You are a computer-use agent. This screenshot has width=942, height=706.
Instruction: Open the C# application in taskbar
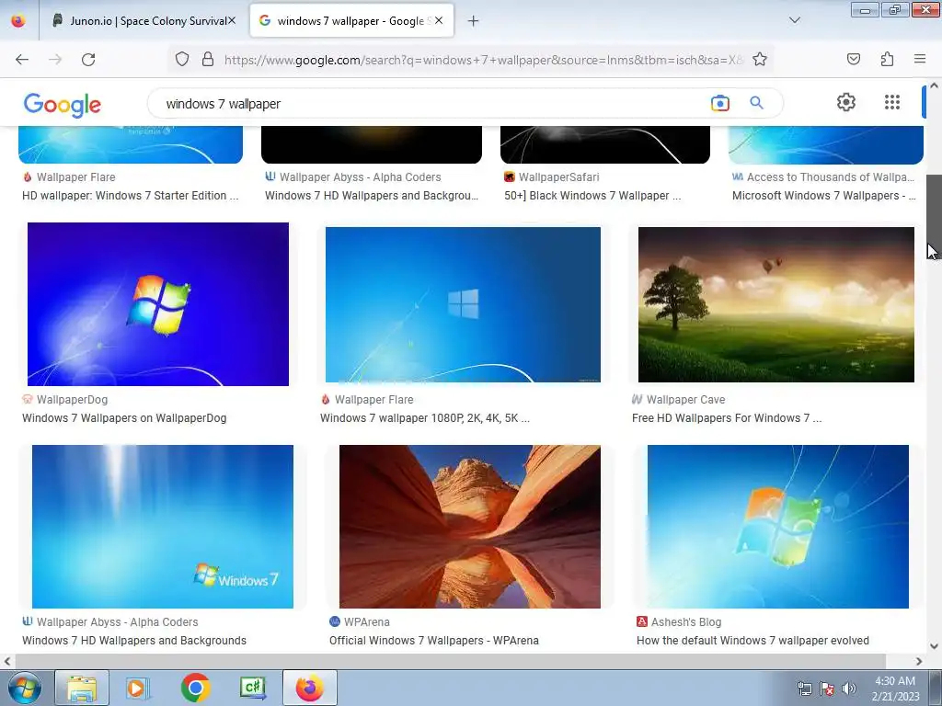253,688
